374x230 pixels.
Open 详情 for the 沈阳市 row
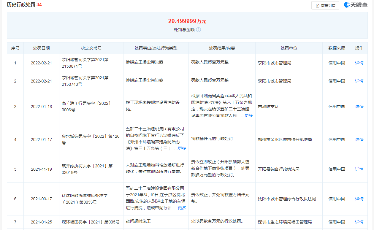(x=359, y=199)
